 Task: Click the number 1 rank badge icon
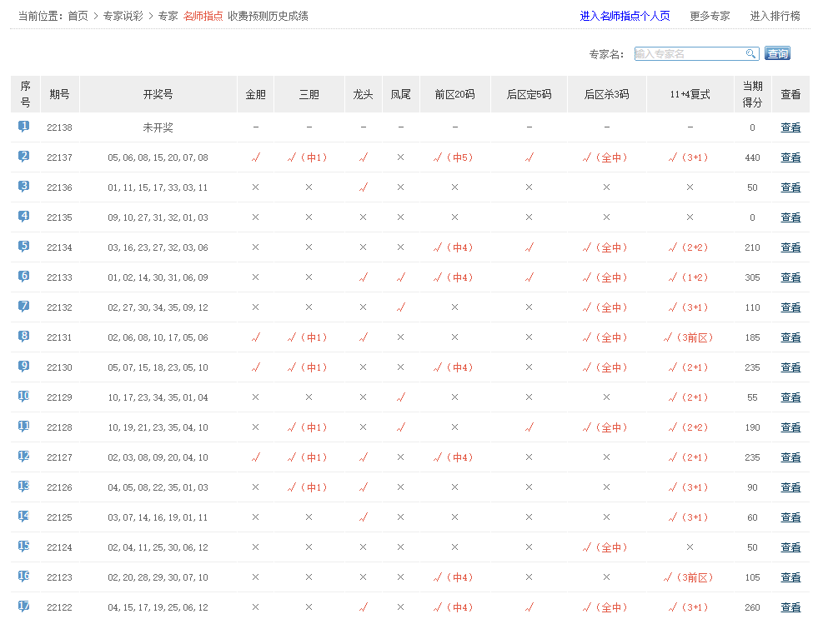[24, 127]
